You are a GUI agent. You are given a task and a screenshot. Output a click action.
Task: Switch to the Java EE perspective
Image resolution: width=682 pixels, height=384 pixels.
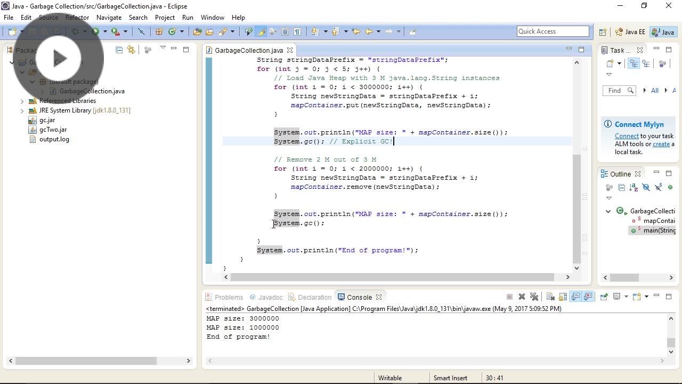(631, 31)
